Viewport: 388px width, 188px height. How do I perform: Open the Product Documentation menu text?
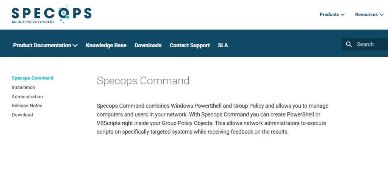coord(42,45)
